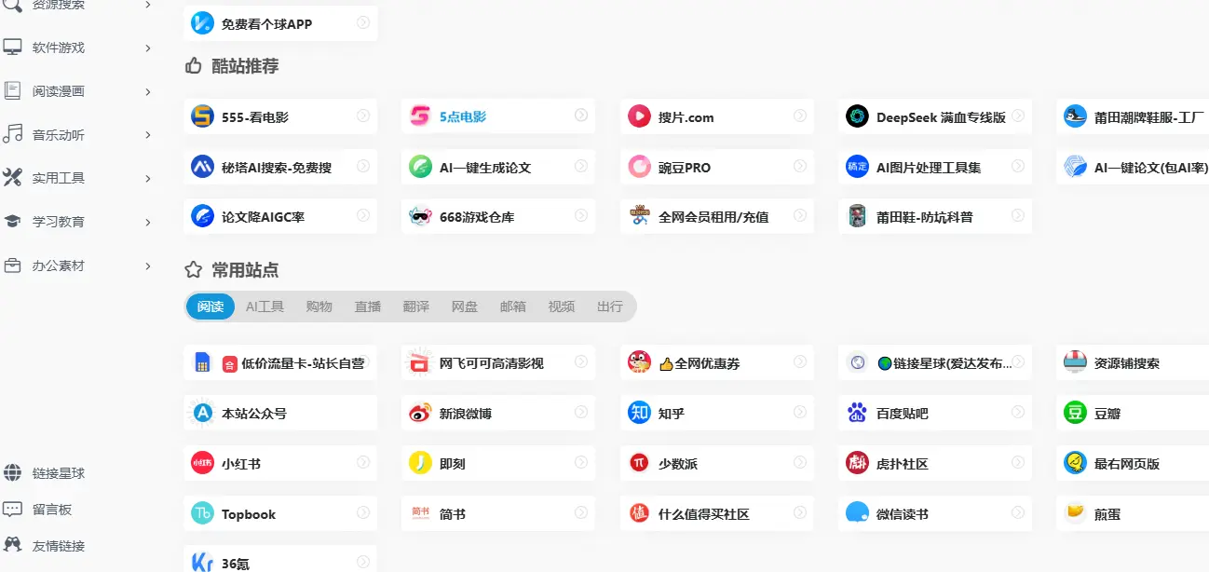Click the 即刻 yellow logo icon
Viewport: 1209px width, 572px height.
pos(420,463)
